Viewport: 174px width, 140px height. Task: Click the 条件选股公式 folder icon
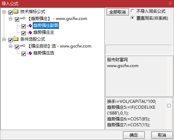[16, 39]
